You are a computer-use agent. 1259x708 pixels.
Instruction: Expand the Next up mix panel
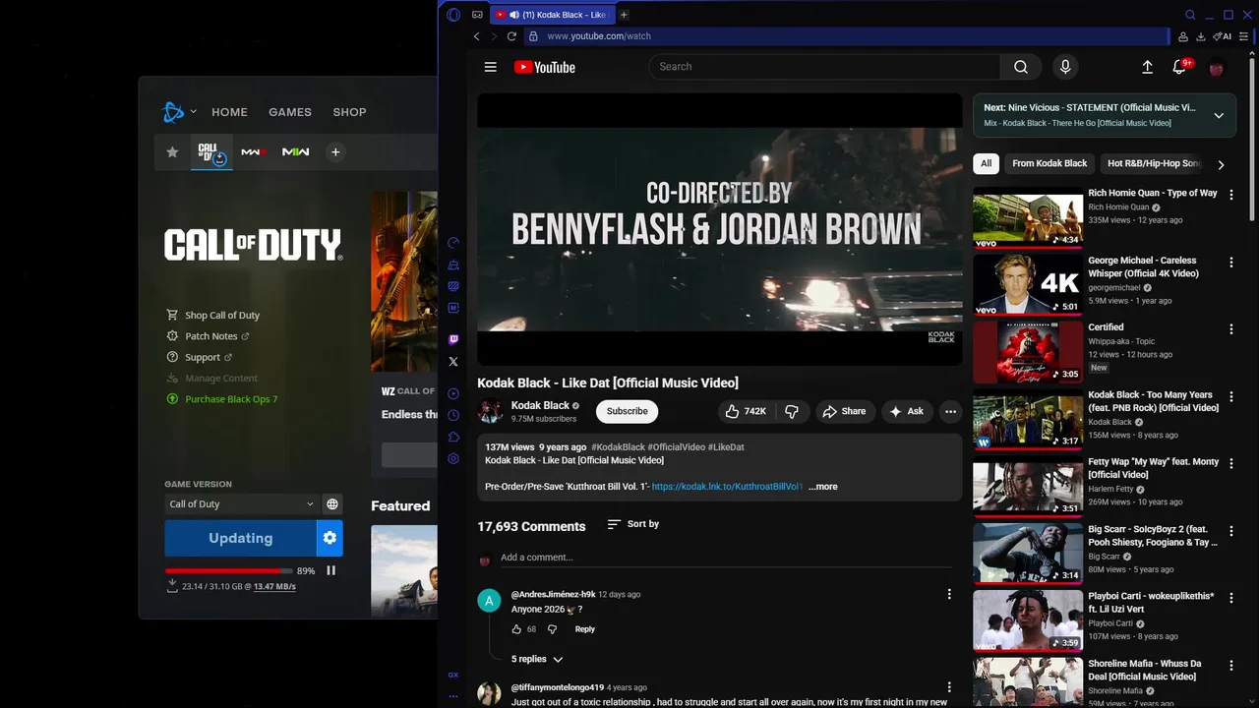click(x=1219, y=115)
